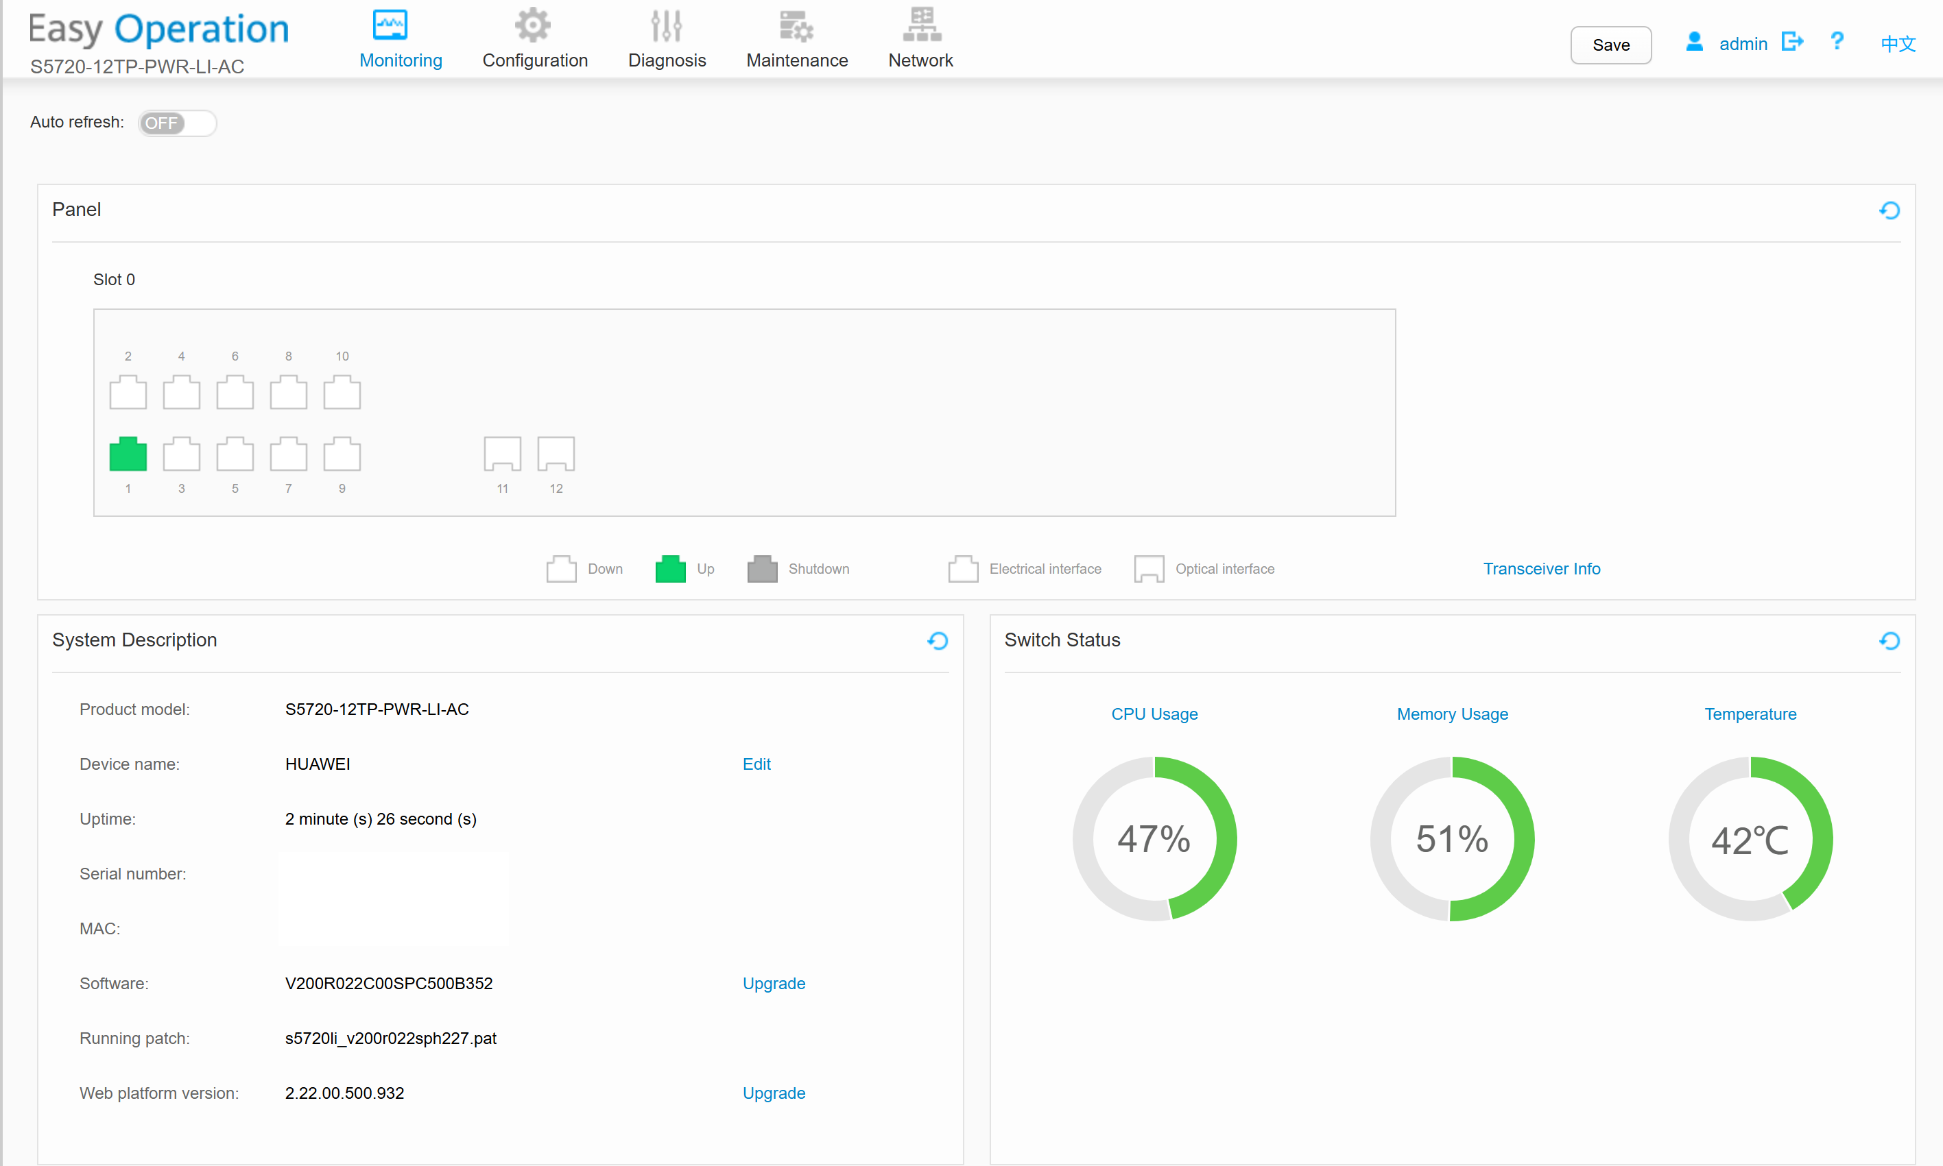Refresh the Switch Status section
This screenshot has width=1943, height=1166.
pyautogui.click(x=1889, y=641)
